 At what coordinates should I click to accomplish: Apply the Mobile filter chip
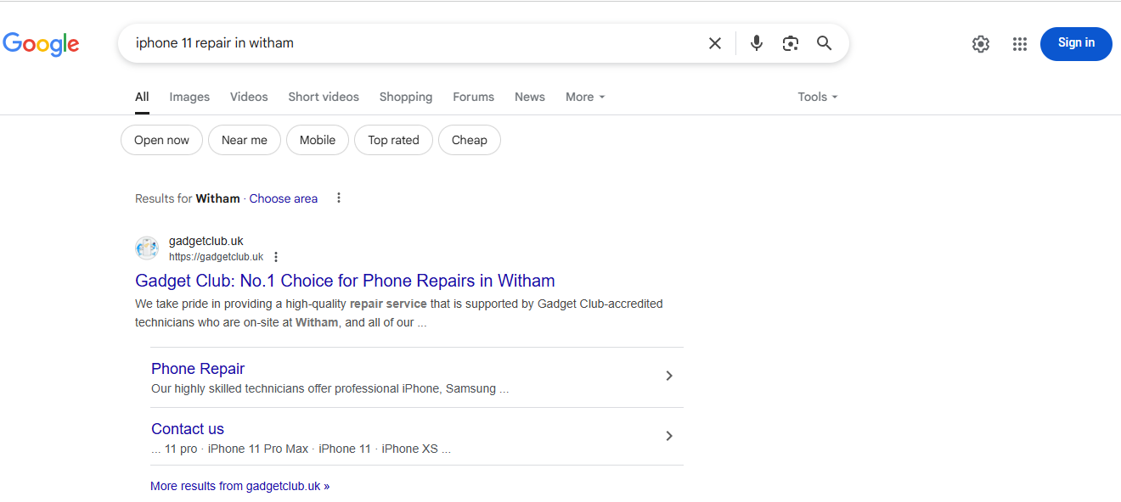pos(318,140)
